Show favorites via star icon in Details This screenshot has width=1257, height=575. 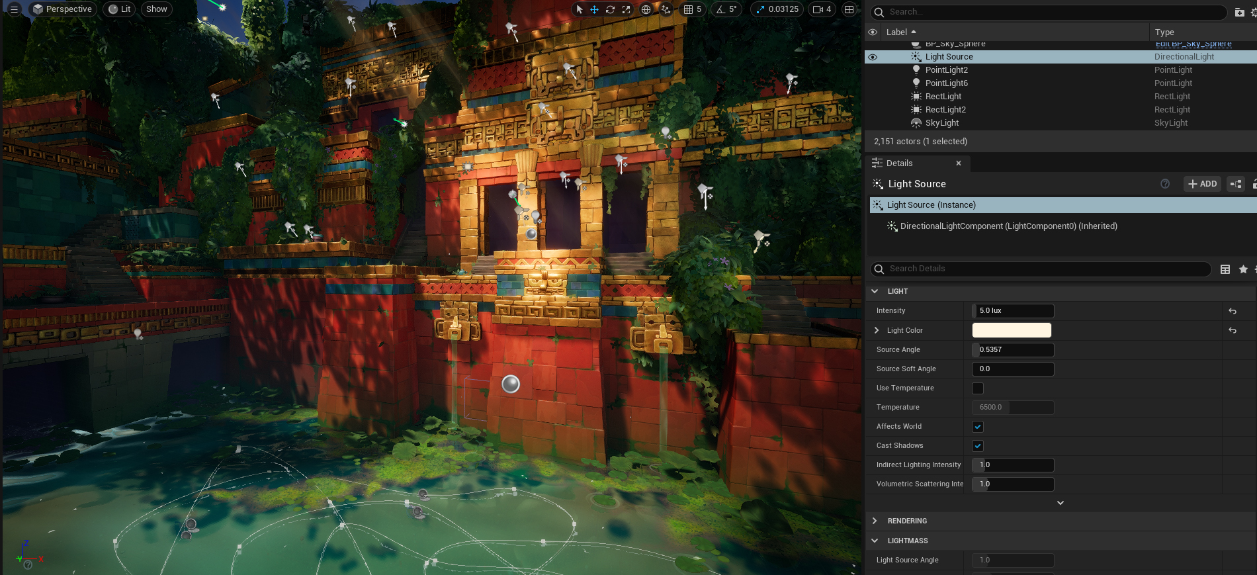1243,269
